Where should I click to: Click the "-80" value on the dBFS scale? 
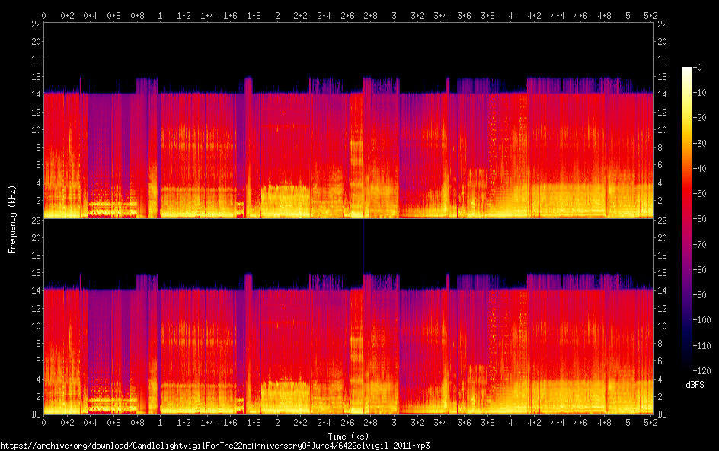click(x=699, y=270)
